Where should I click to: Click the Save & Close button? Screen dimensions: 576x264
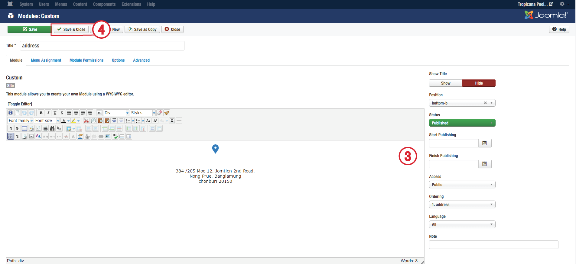tap(71, 29)
